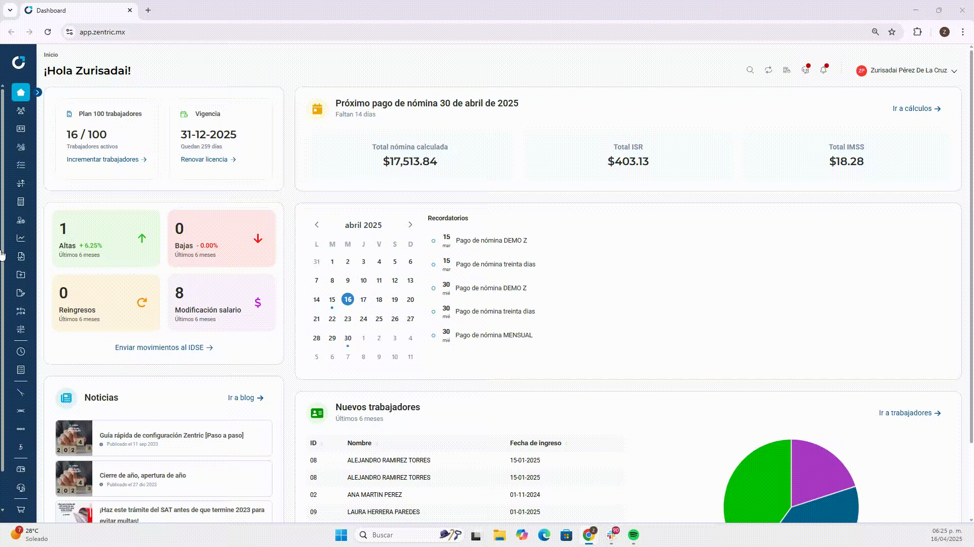Viewport: 974px width, 547px height.
Task: Click the Pago de nómina MENSUAL reminder
Action: (494, 335)
